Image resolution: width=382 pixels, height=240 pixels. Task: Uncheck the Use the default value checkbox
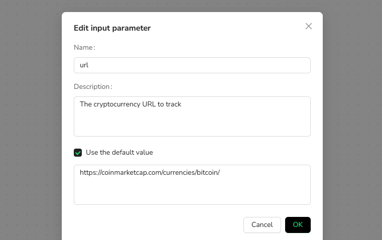(x=78, y=153)
